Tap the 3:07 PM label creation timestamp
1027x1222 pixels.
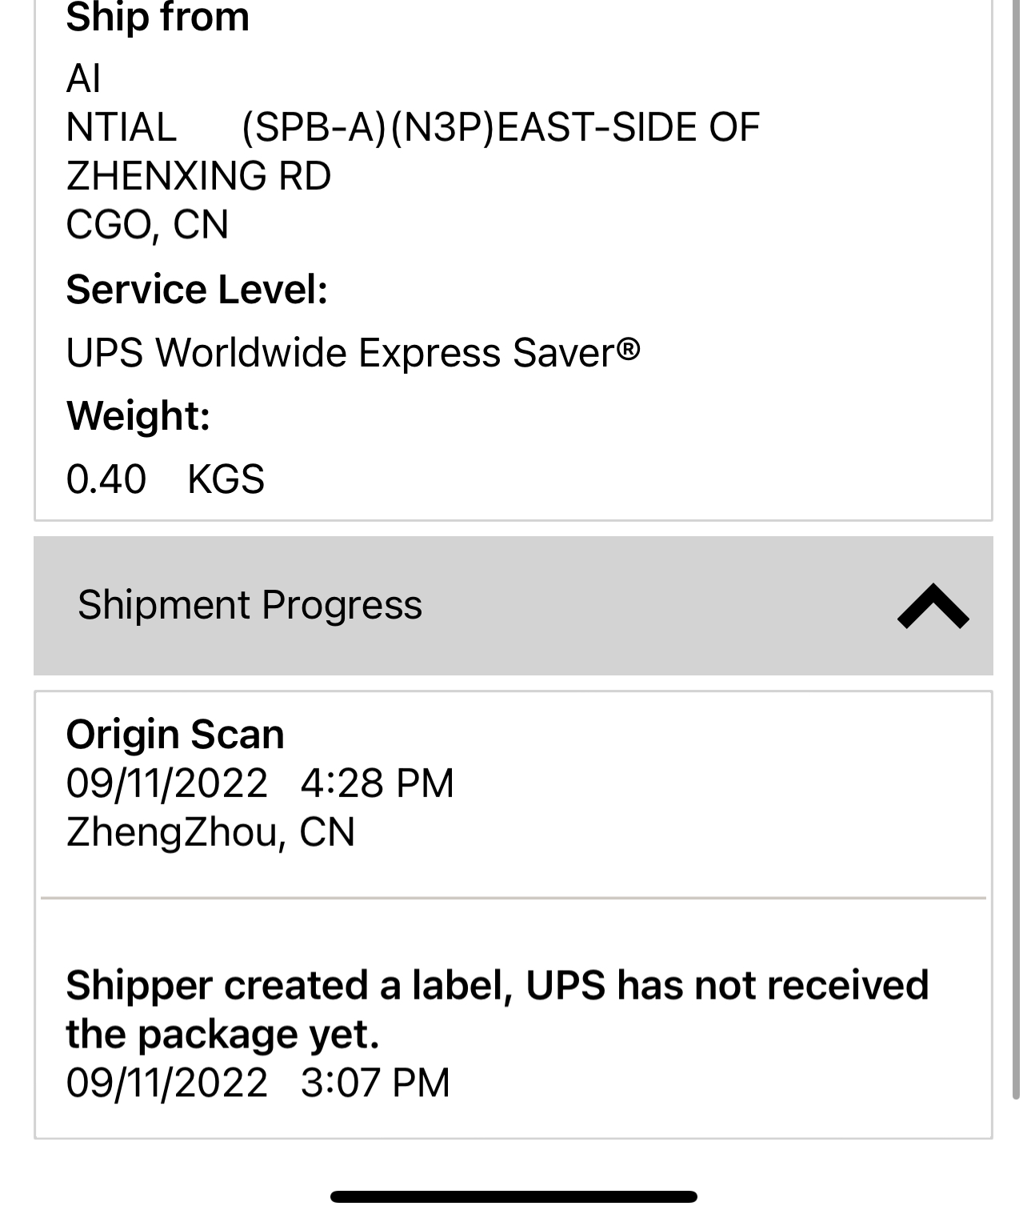point(375,1083)
